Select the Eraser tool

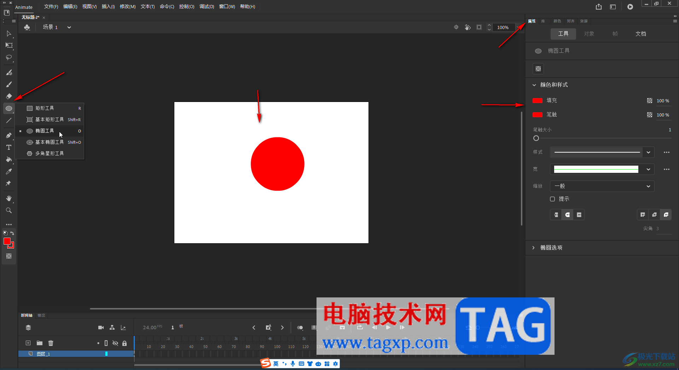pos(9,96)
